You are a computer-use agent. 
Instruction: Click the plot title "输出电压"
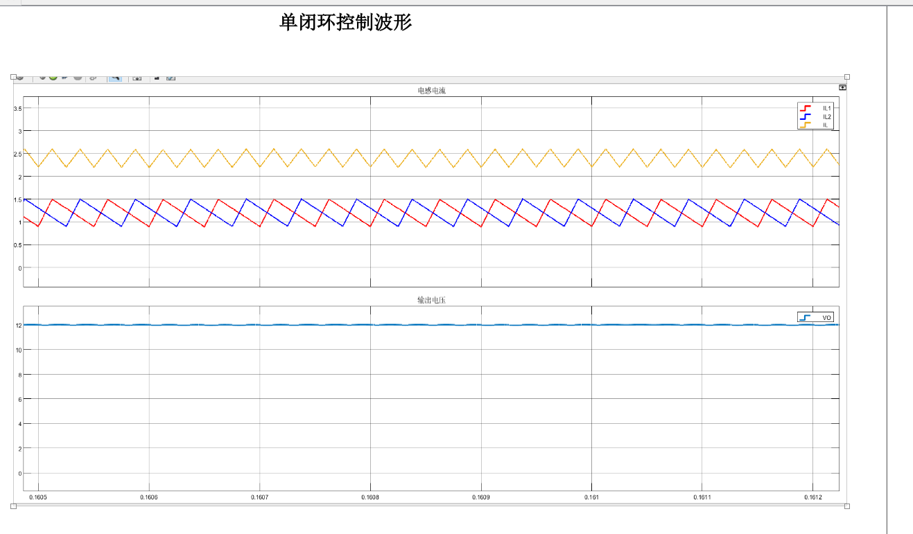pos(431,300)
